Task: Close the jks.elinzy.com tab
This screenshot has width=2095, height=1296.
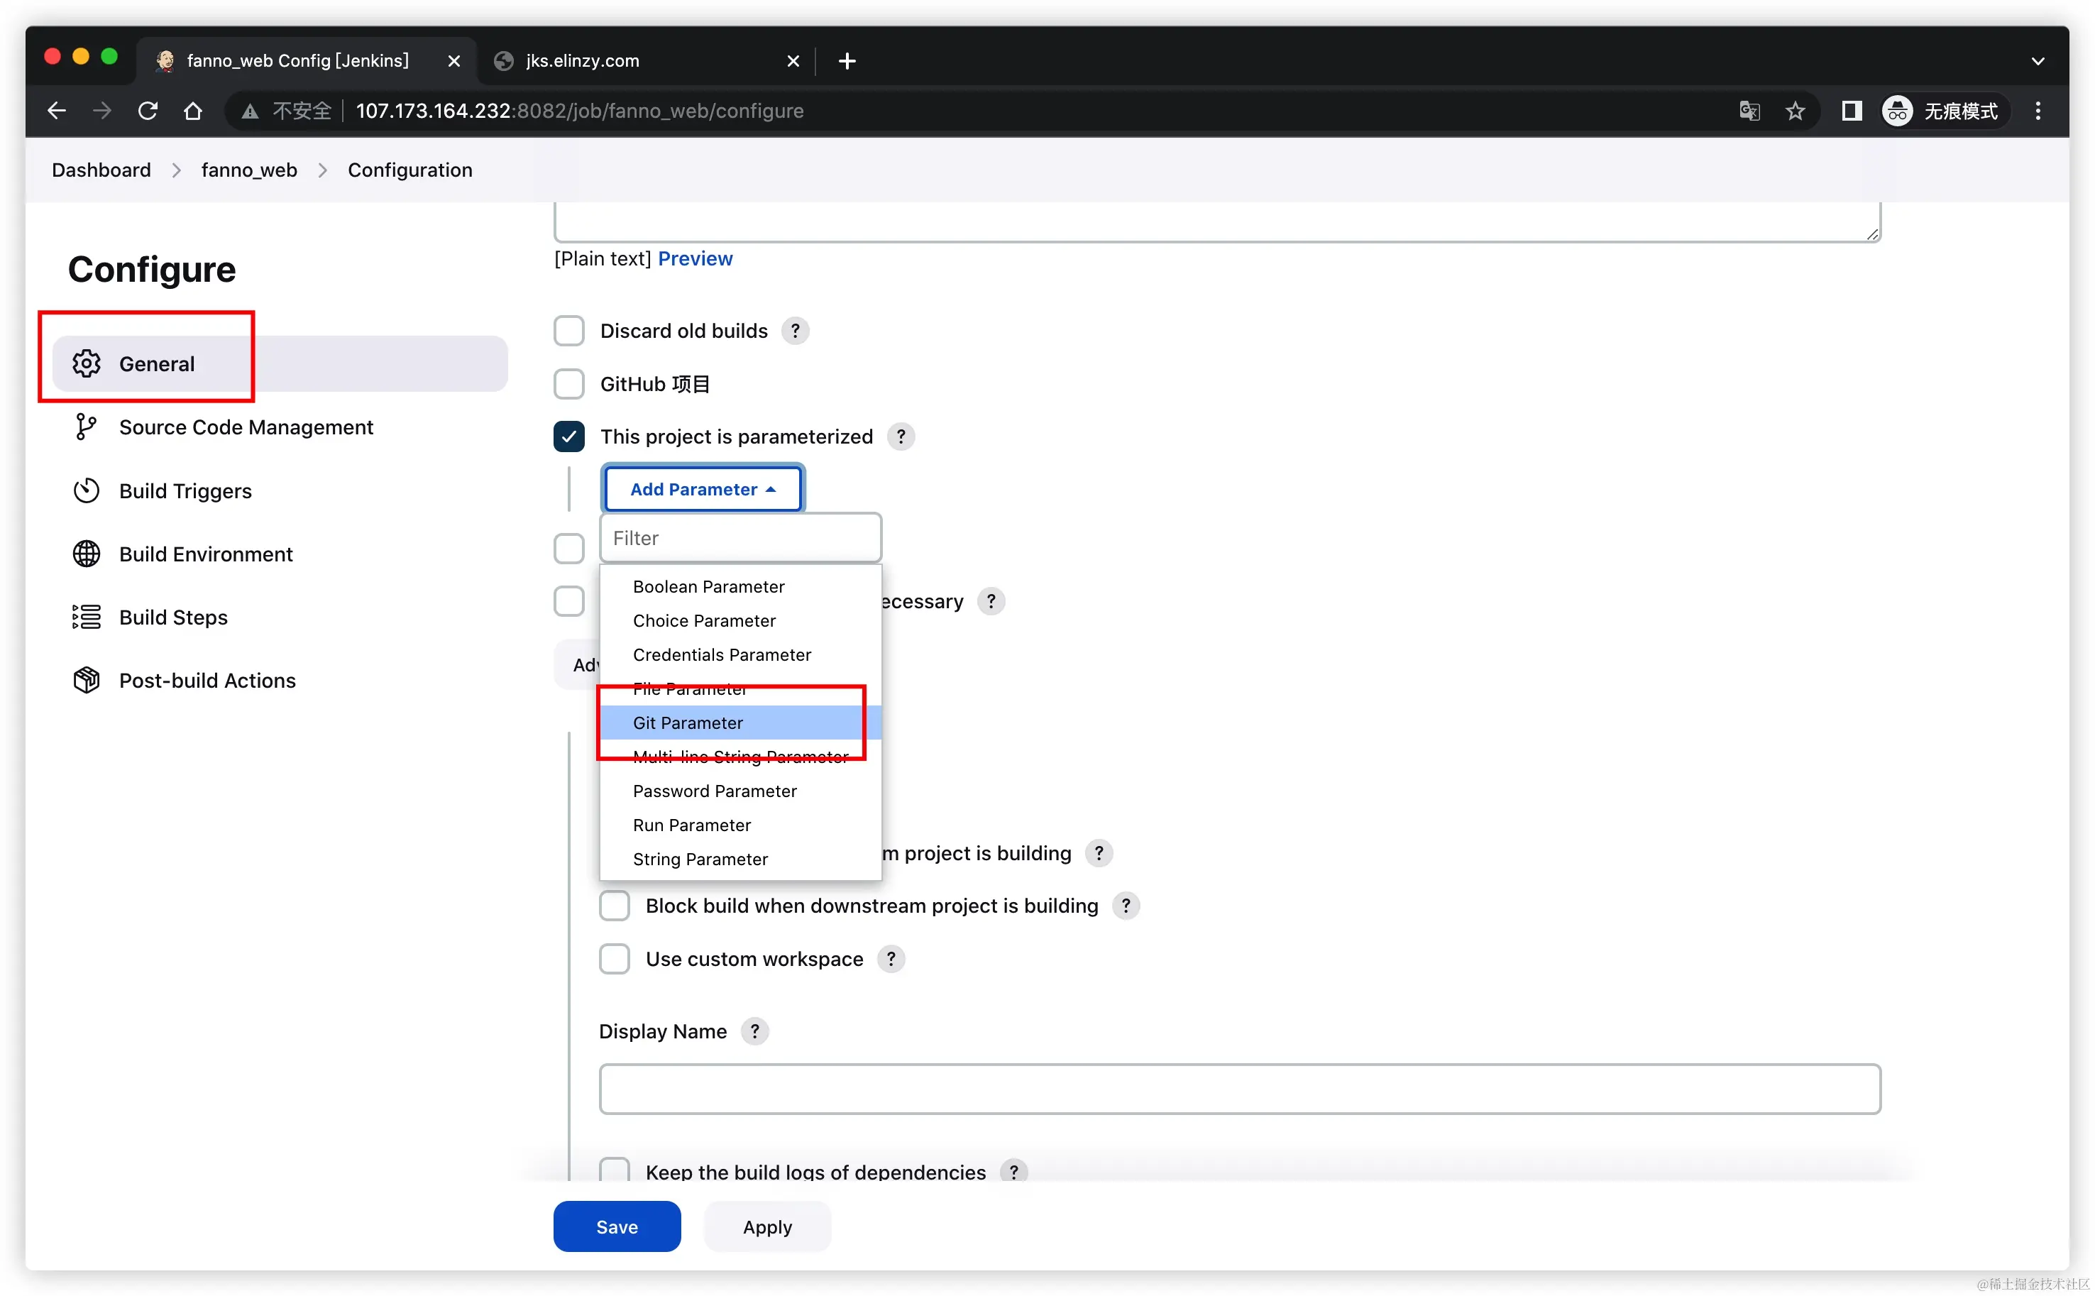Action: (x=793, y=61)
